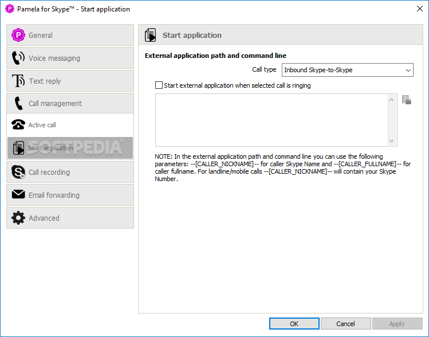Click the text box scrollbar down arrow
Screen dimensions: 429x337
coord(392,141)
